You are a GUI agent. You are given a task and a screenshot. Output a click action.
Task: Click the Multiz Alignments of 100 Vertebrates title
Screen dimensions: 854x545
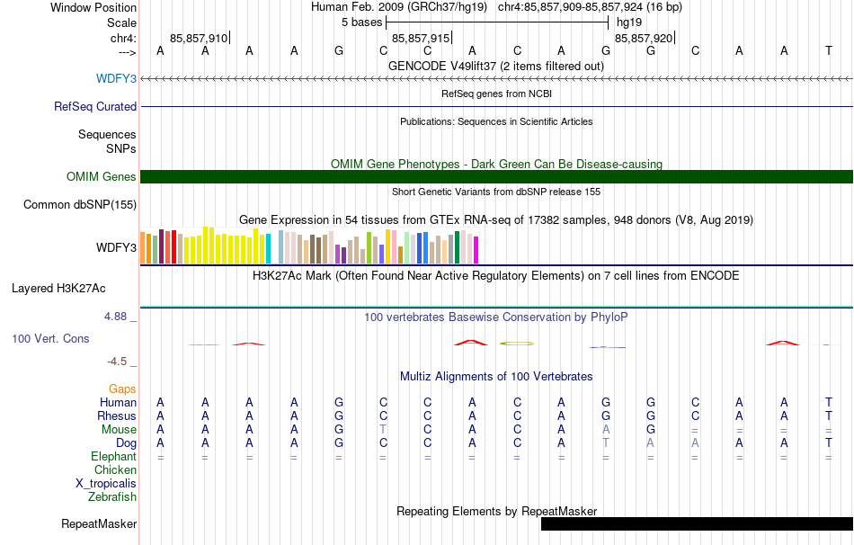point(496,376)
